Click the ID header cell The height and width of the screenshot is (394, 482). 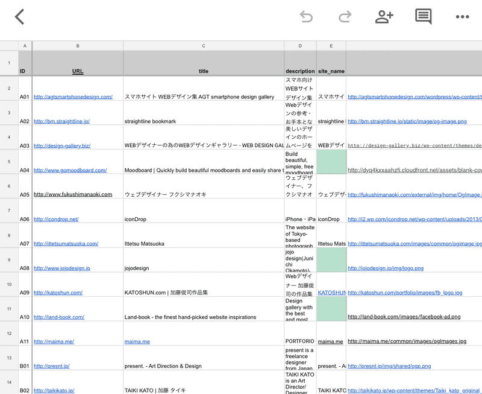[x=25, y=63]
